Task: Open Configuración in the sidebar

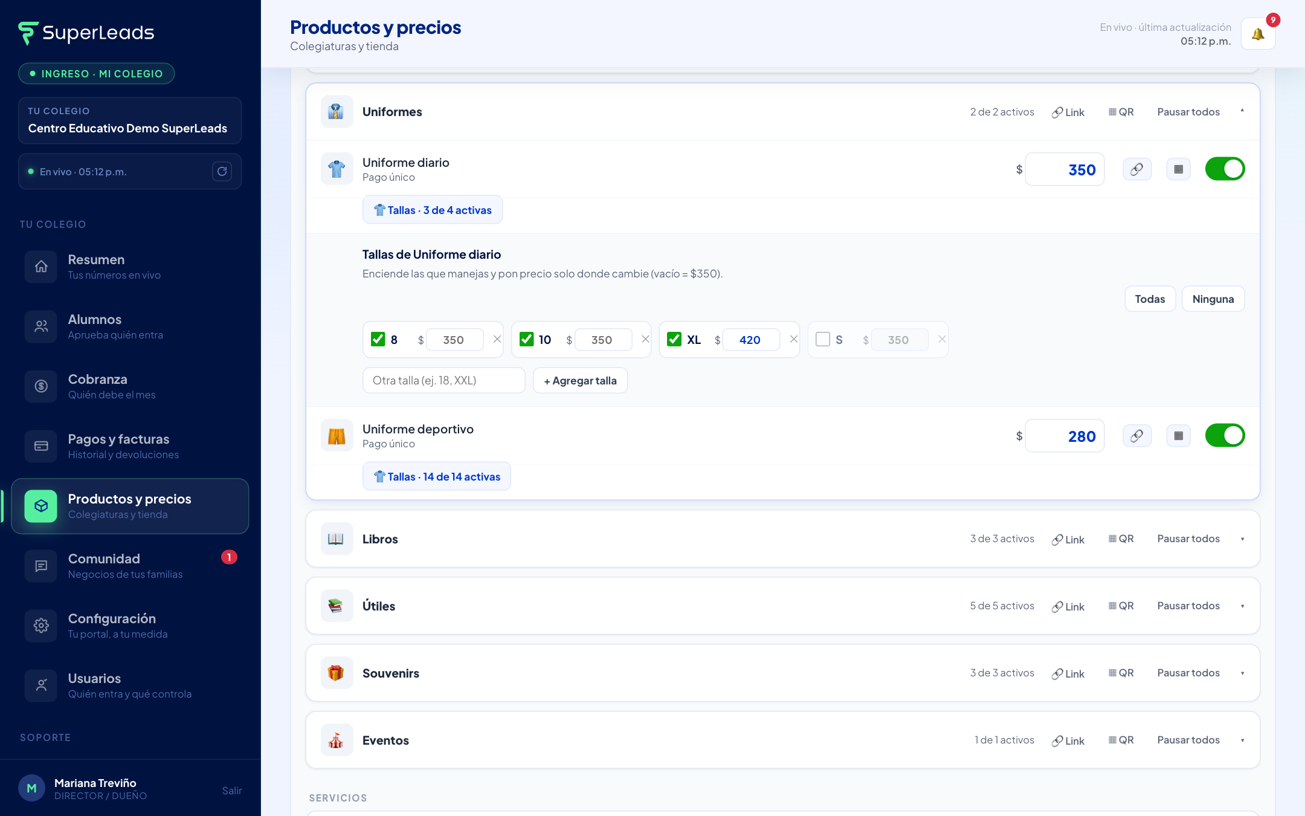Action: pyautogui.click(x=130, y=626)
